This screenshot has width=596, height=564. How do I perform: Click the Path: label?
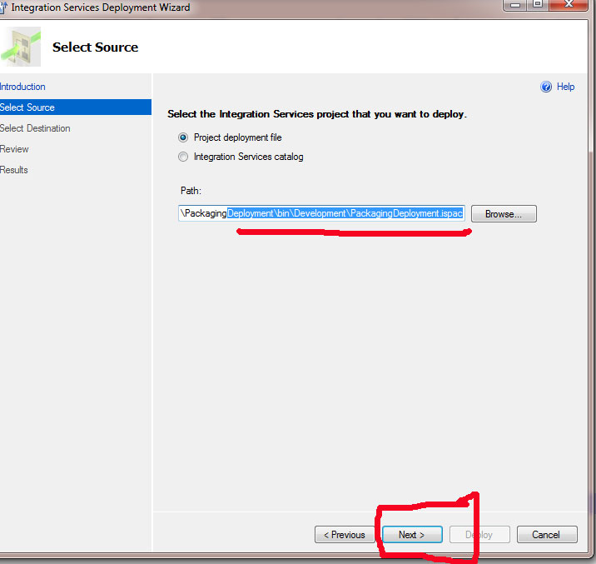[191, 191]
